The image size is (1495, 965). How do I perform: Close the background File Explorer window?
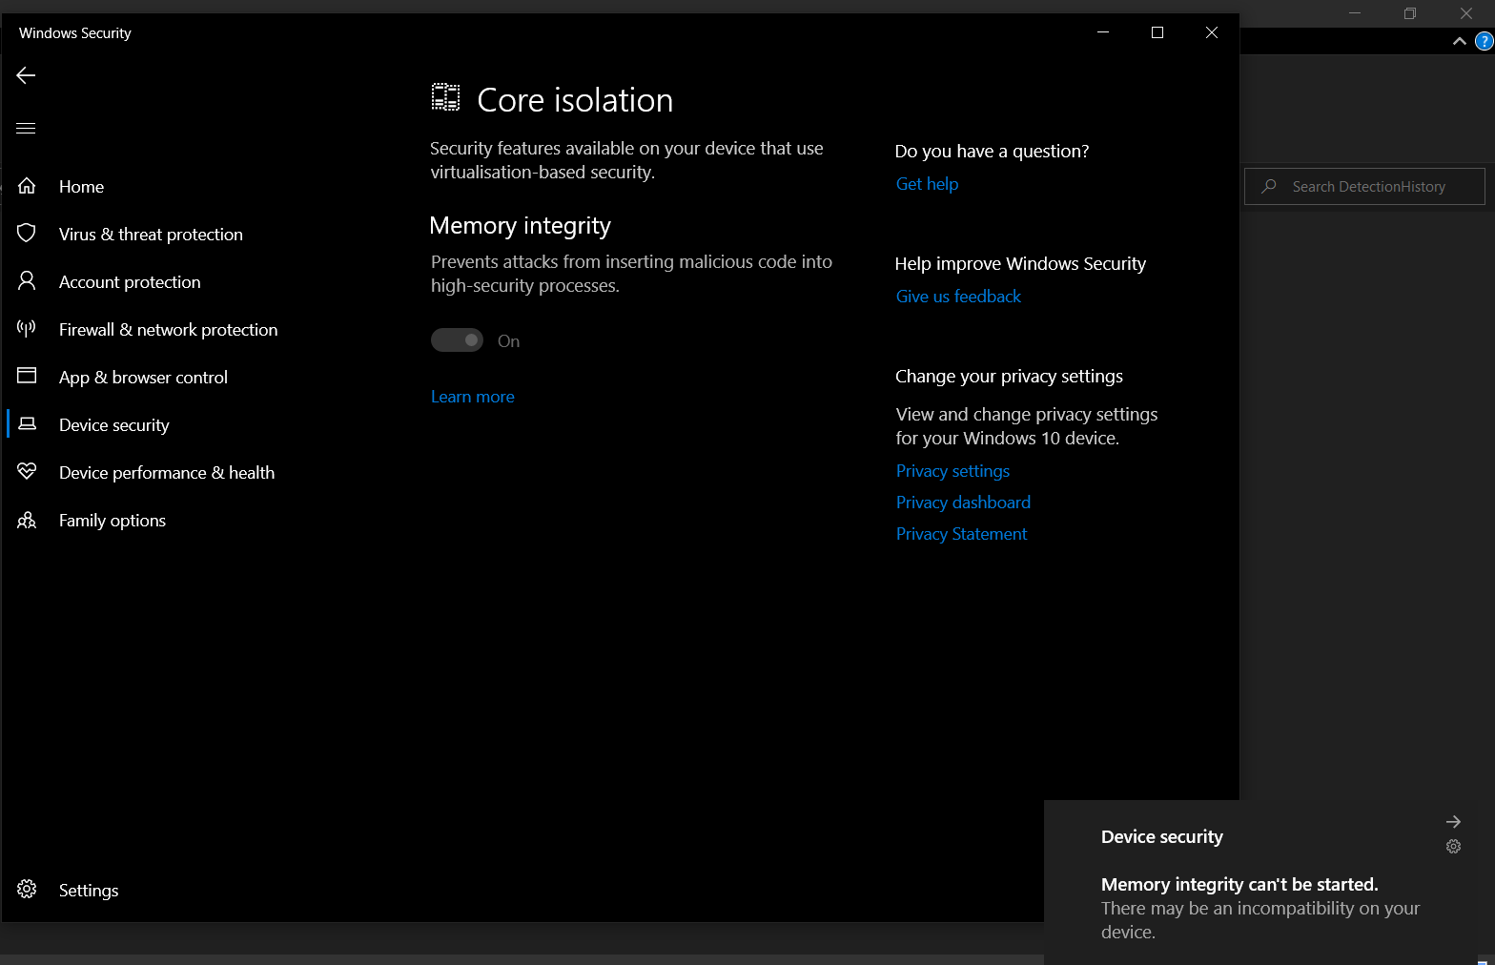coord(1466,13)
